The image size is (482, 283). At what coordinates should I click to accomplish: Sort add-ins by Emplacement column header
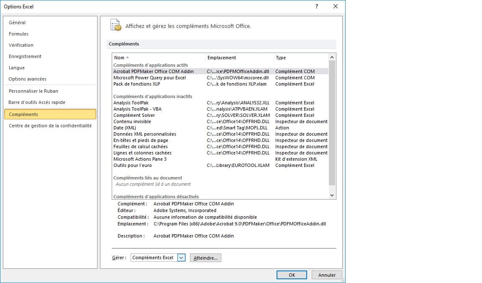pos(240,58)
